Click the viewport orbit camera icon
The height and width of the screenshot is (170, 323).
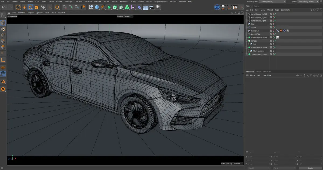[x=238, y=13]
